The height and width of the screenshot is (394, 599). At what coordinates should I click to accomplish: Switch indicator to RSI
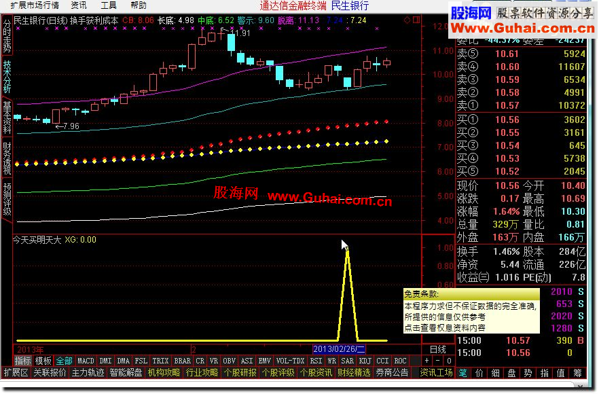pyautogui.click(x=316, y=361)
